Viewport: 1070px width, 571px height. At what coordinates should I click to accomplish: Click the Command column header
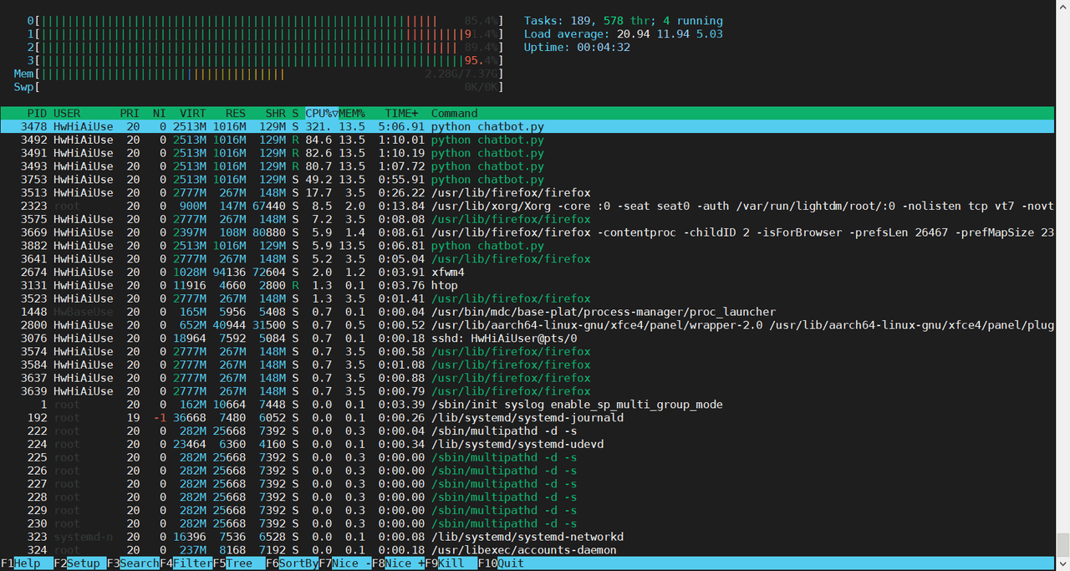tap(455, 113)
